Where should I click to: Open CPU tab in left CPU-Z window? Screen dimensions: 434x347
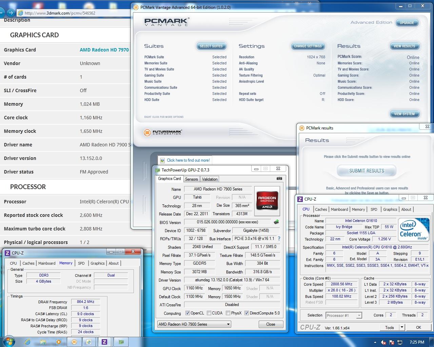13,263
